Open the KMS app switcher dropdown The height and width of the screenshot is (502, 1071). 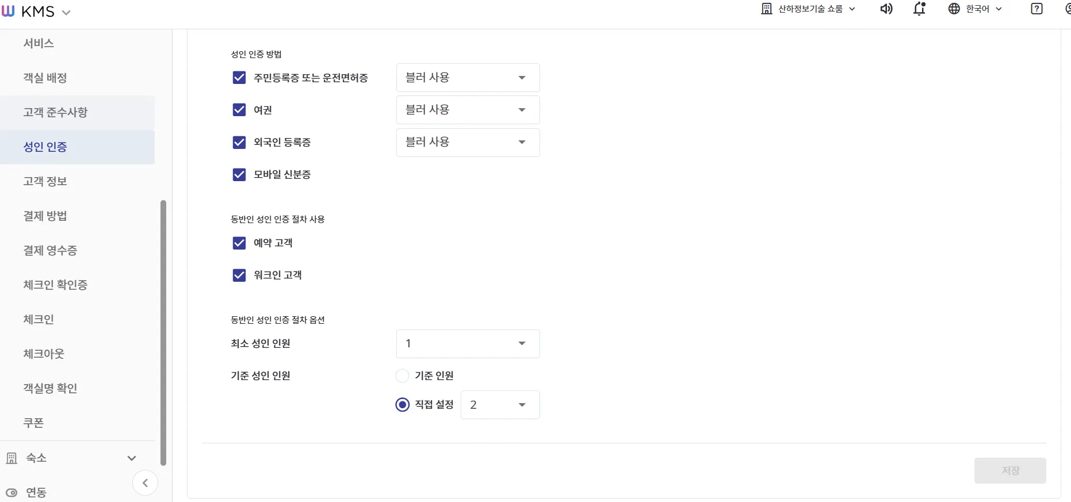[66, 12]
